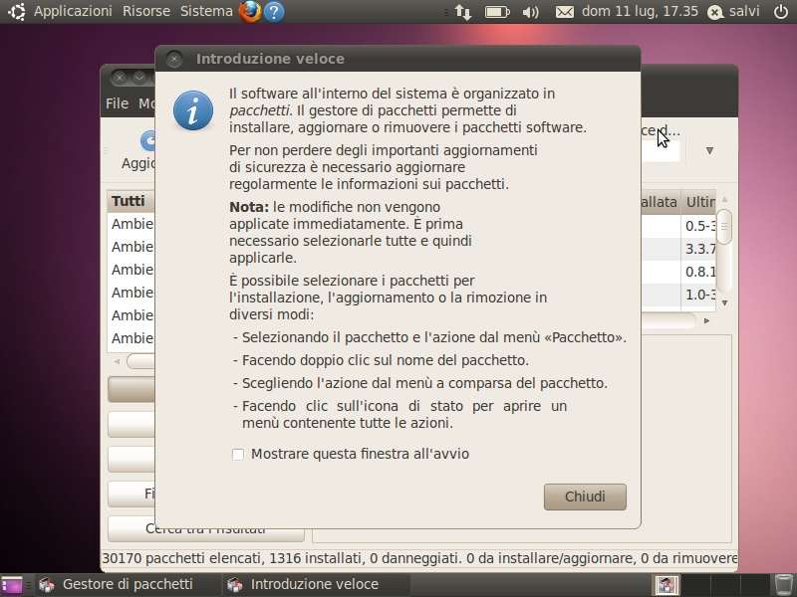Screen dimensions: 797x597
Task: Click the bold 'Nota:' label in the dialog
Action: 249,207
